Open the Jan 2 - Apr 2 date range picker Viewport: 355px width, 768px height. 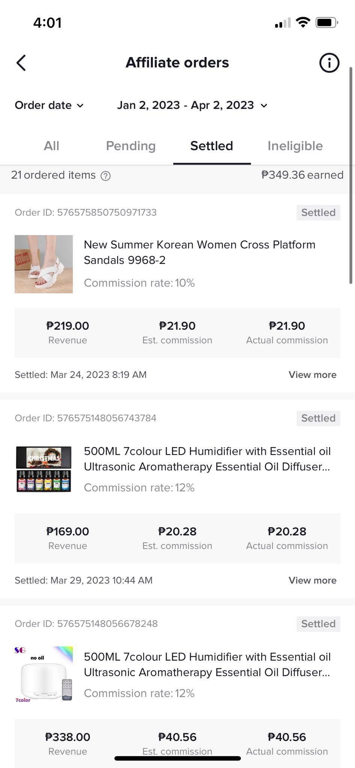tap(192, 105)
